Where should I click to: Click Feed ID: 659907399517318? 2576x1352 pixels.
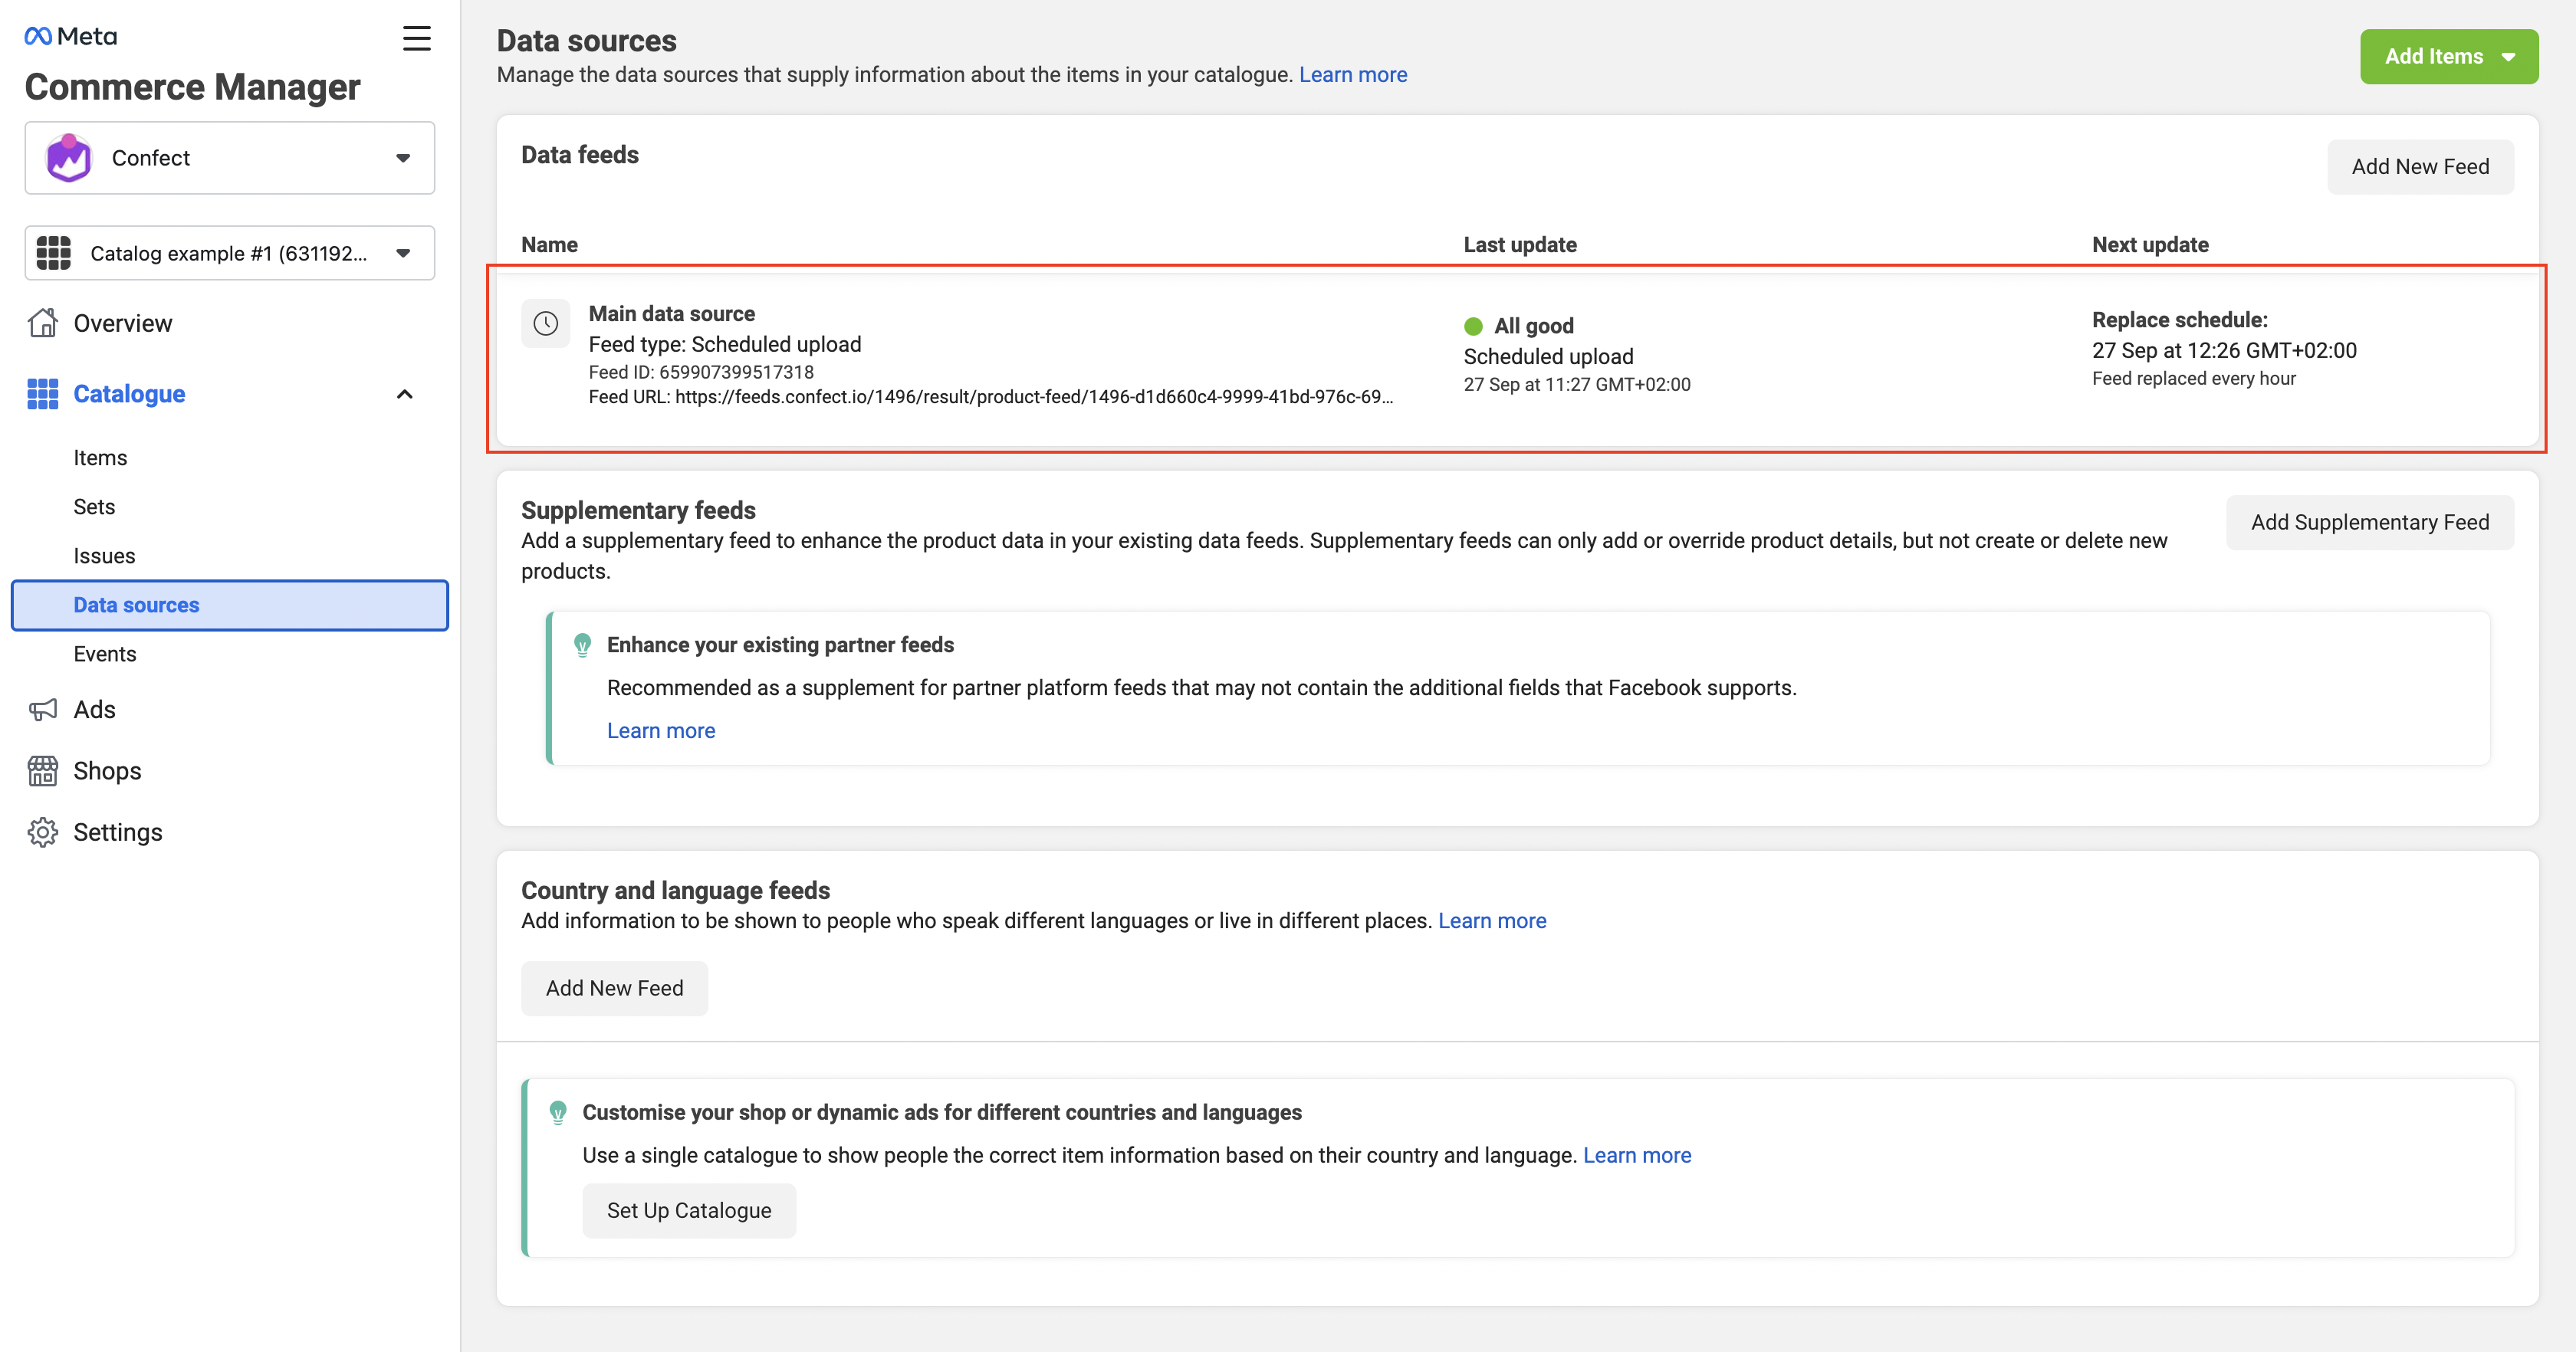pos(701,372)
